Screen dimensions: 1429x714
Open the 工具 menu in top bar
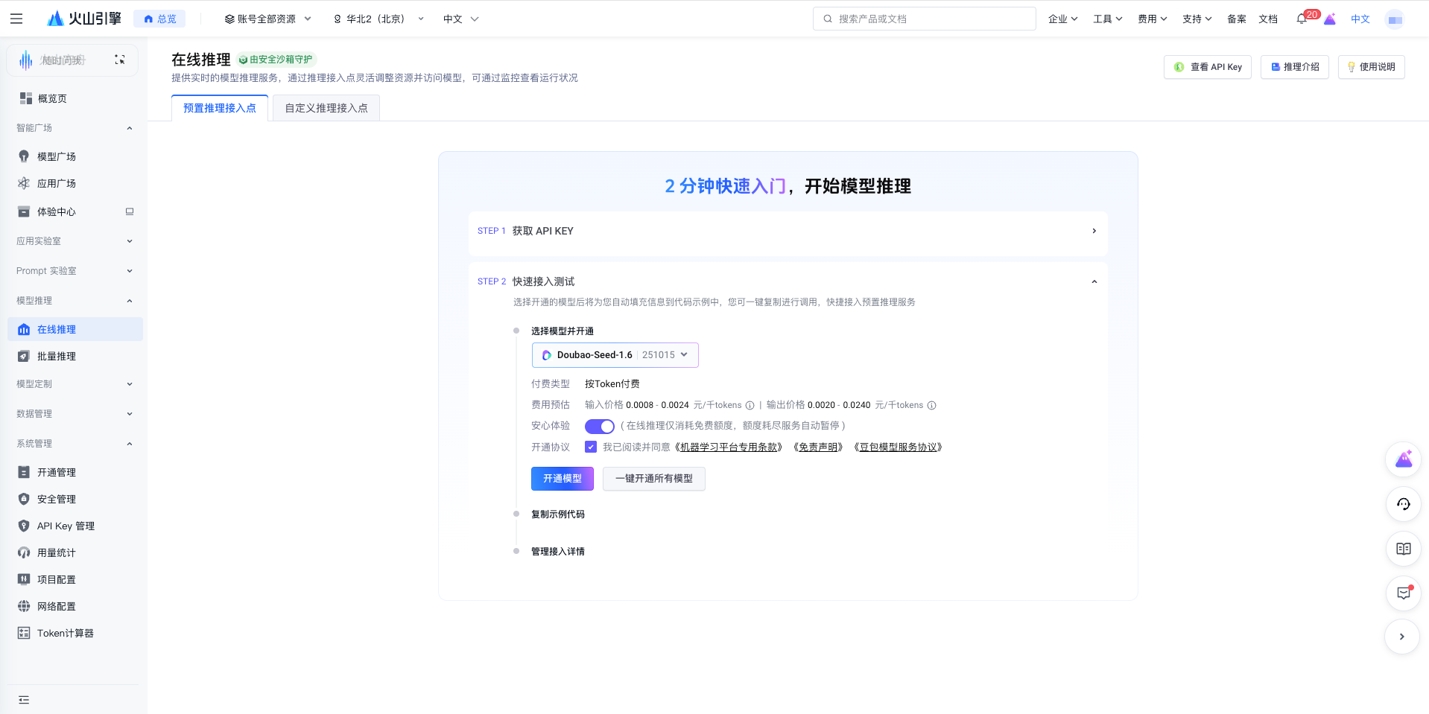pyautogui.click(x=1107, y=19)
